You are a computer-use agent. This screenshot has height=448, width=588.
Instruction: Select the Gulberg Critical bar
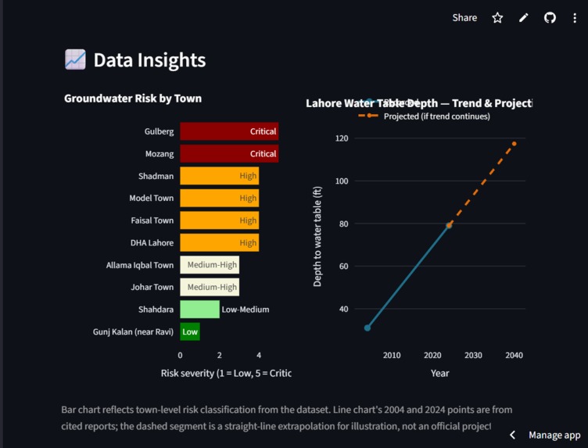[x=229, y=131]
